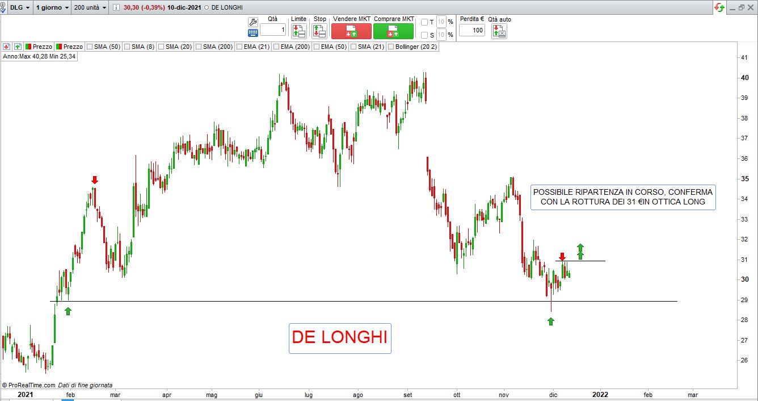Image resolution: width=758 pixels, height=401 pixels.
Task: Click the blue scrollbar thumb below time axis
Action: (x=68, y=400)
